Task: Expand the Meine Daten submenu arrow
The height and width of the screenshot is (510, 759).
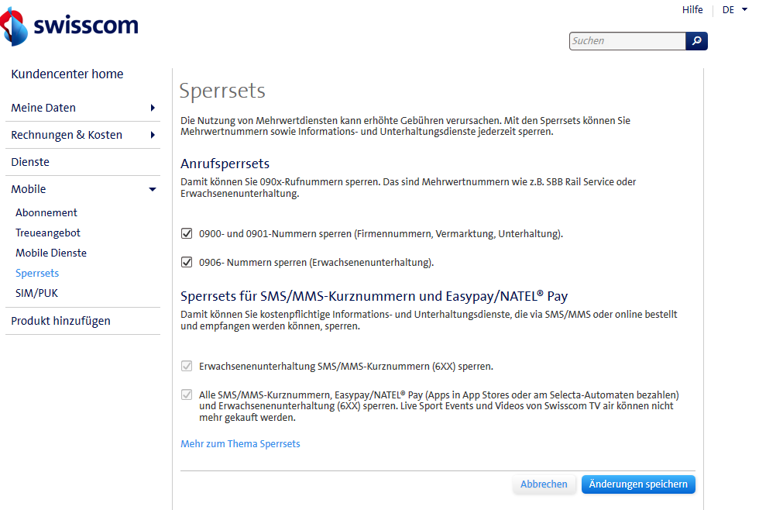Action: (x=153, y=108)
